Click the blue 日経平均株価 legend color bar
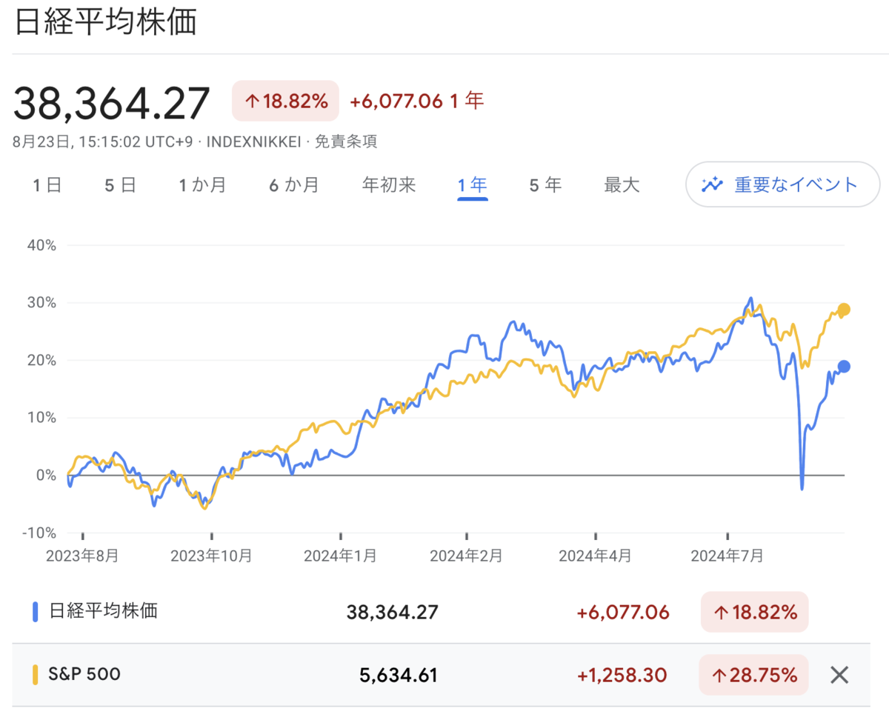 [x=35, y=612]
